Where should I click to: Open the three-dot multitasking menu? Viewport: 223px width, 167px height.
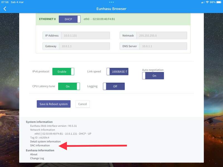click(x=111, y=2)
